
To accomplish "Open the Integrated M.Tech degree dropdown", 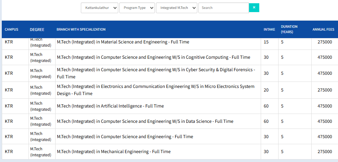I will point(176,8).
